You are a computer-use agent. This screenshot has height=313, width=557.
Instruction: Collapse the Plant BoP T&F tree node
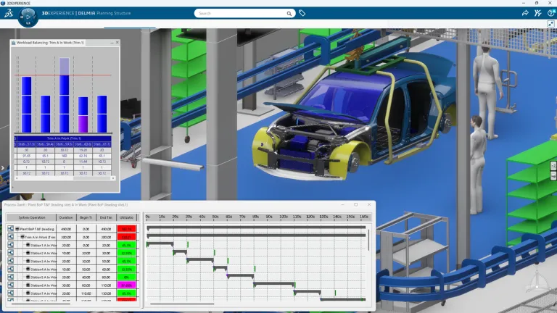17,229
